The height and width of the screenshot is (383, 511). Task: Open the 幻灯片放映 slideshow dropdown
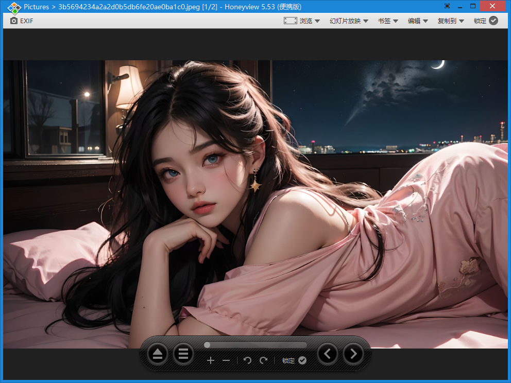(x=349, y=21)
